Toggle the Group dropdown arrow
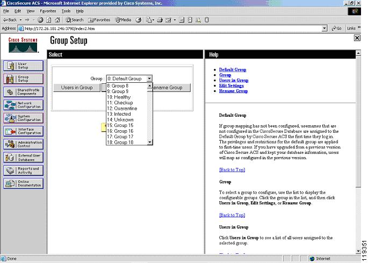Viewport: 368px width, 263px height. point(149,79)
